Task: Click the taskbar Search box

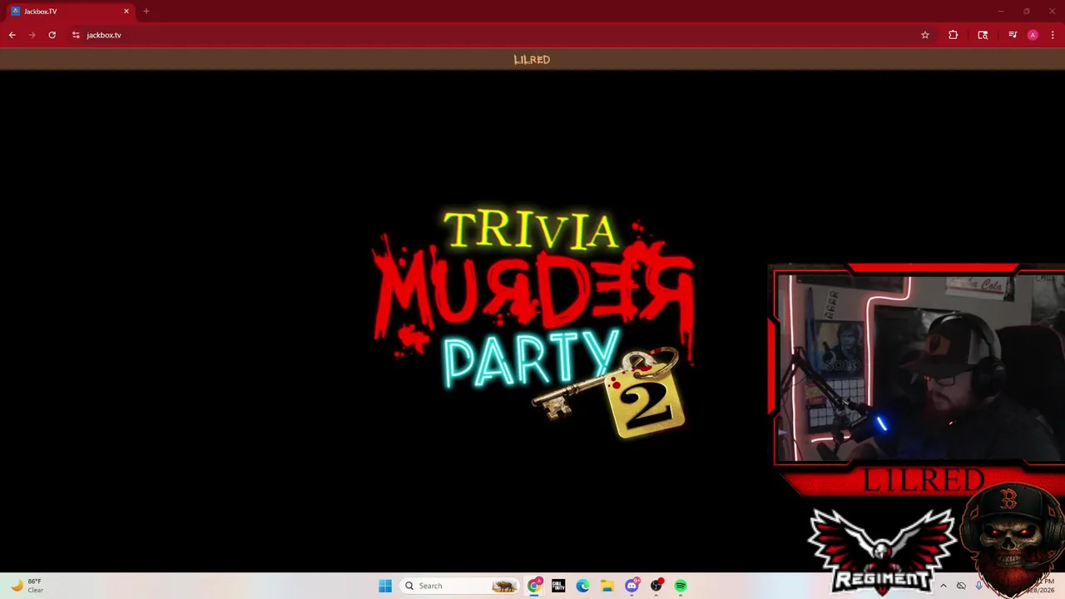Action: [x=458, y=586]
